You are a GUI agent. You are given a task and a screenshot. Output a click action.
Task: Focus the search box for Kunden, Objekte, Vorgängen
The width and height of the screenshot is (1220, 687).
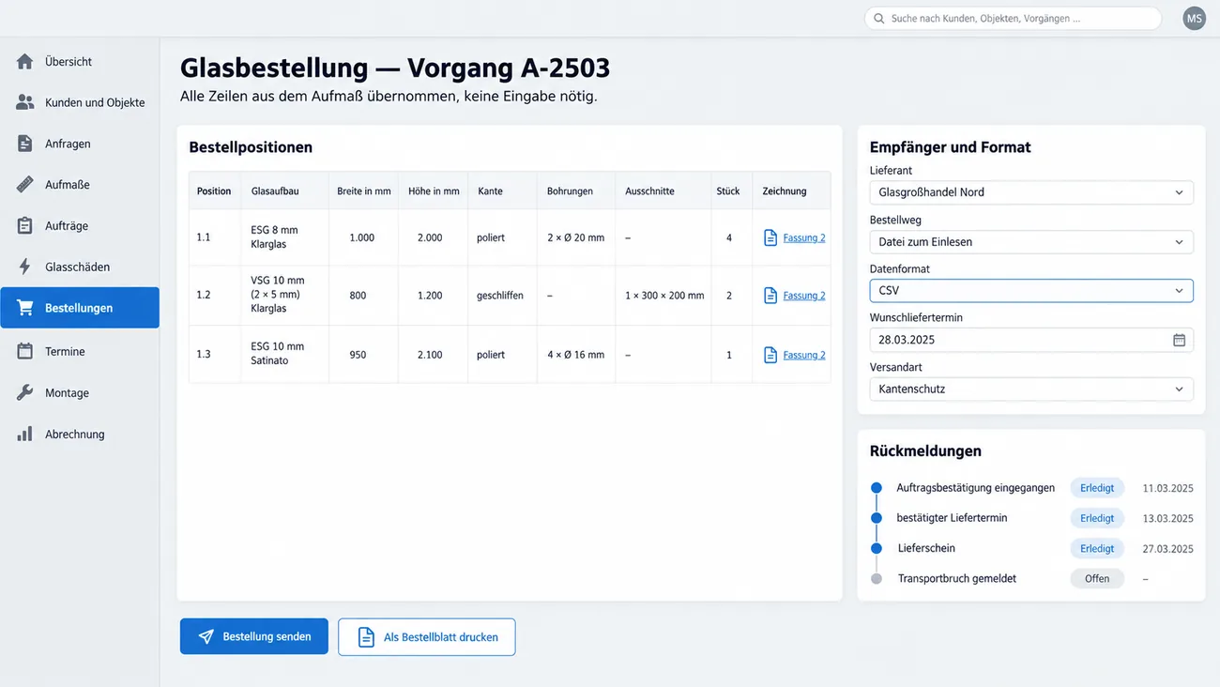pyautogui.click(x=1013, y=19)
